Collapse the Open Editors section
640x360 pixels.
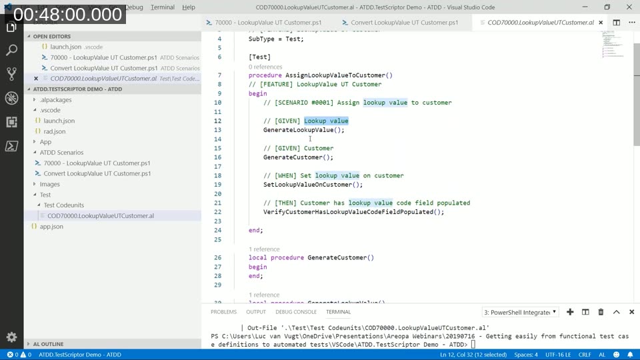tap(29, 36)
